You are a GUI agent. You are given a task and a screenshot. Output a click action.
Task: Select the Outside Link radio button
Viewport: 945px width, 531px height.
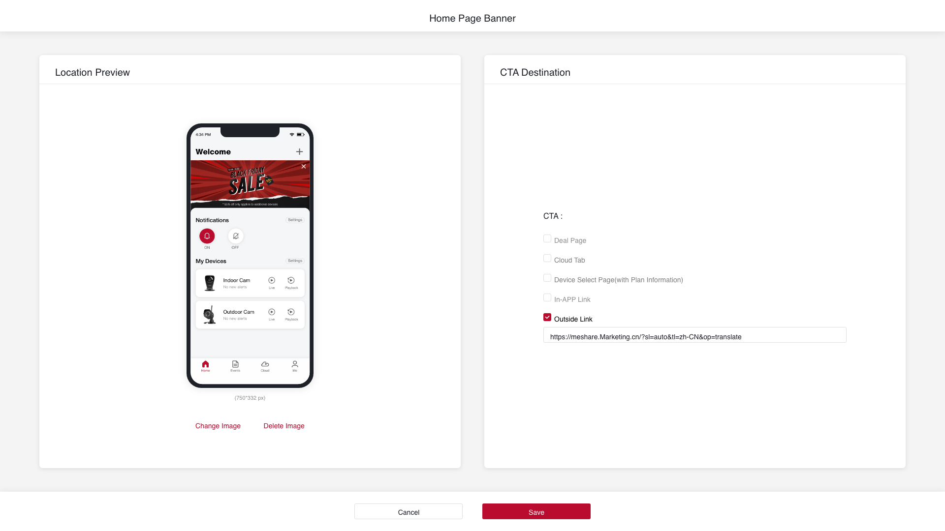[x=547, y=317]
